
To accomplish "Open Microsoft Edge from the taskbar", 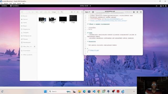I will coord(84,91).
